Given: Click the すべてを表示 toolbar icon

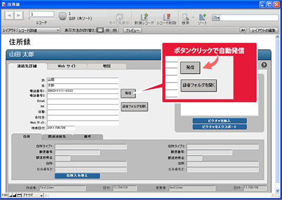Looking at the screenshot, I should [119, 17].
